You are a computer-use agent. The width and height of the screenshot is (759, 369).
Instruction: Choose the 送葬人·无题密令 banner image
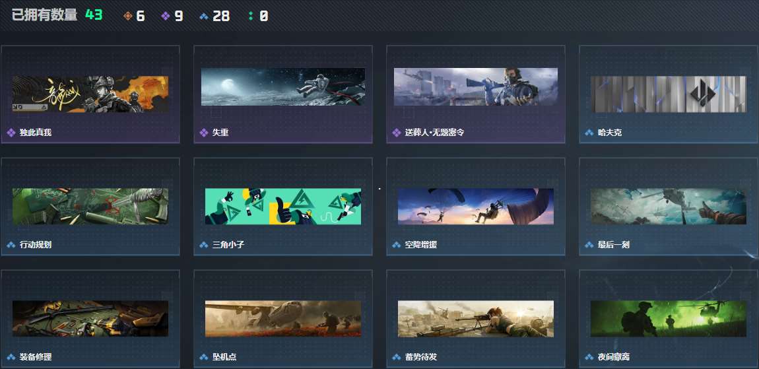click(x=476, y=86)
